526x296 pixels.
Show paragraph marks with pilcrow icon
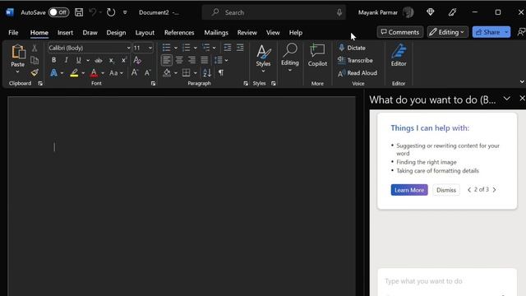tap(221, 72)
